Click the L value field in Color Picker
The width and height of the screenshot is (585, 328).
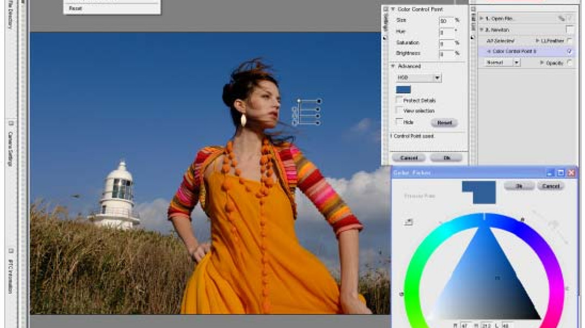click(507, 325)
